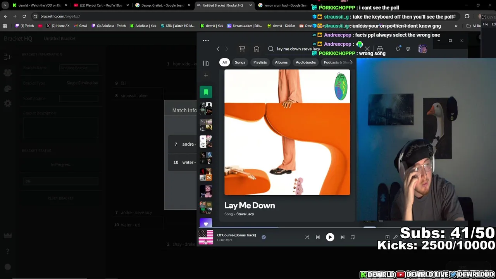The height and width of the screenshot is (279, 496).
Task: Click previous track button
Action: (318, 237)
